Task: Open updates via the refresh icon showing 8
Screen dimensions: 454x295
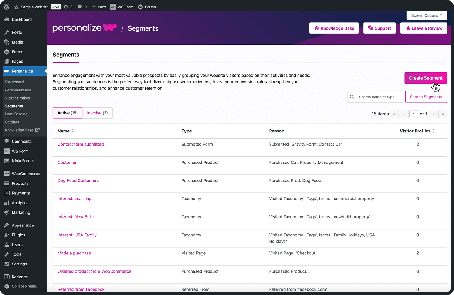Action: click(x=66, y=6)
